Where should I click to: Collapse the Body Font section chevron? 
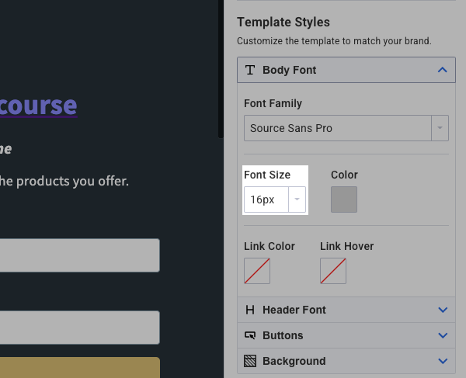point(443,70)
